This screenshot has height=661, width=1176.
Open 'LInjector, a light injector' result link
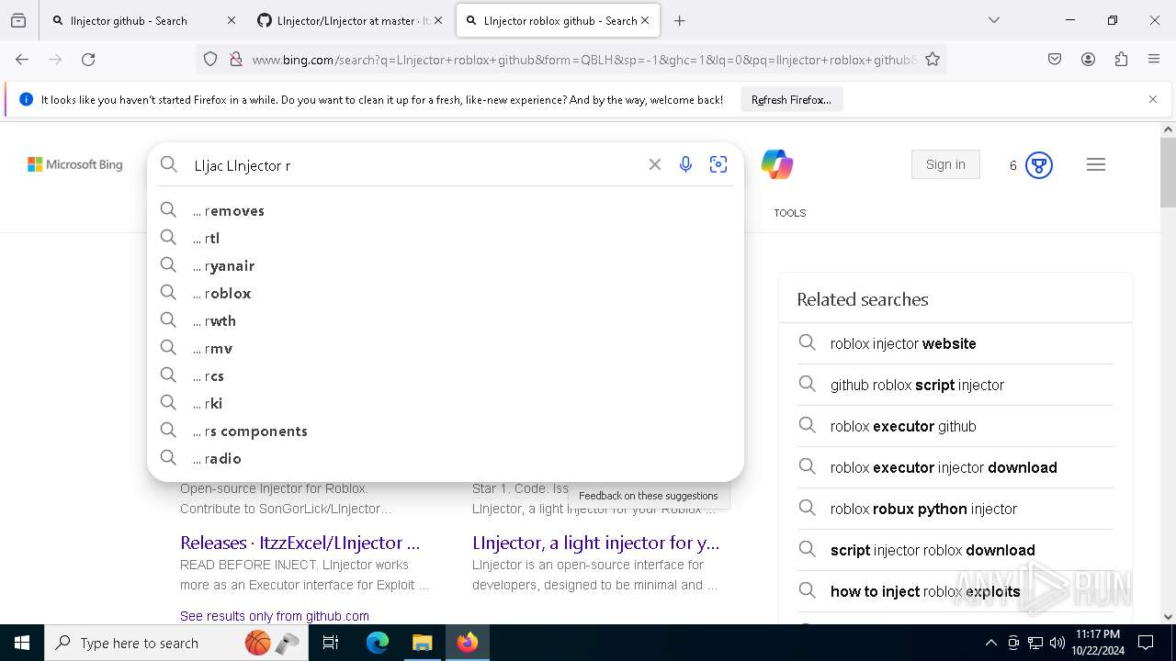tap(596, 543)
